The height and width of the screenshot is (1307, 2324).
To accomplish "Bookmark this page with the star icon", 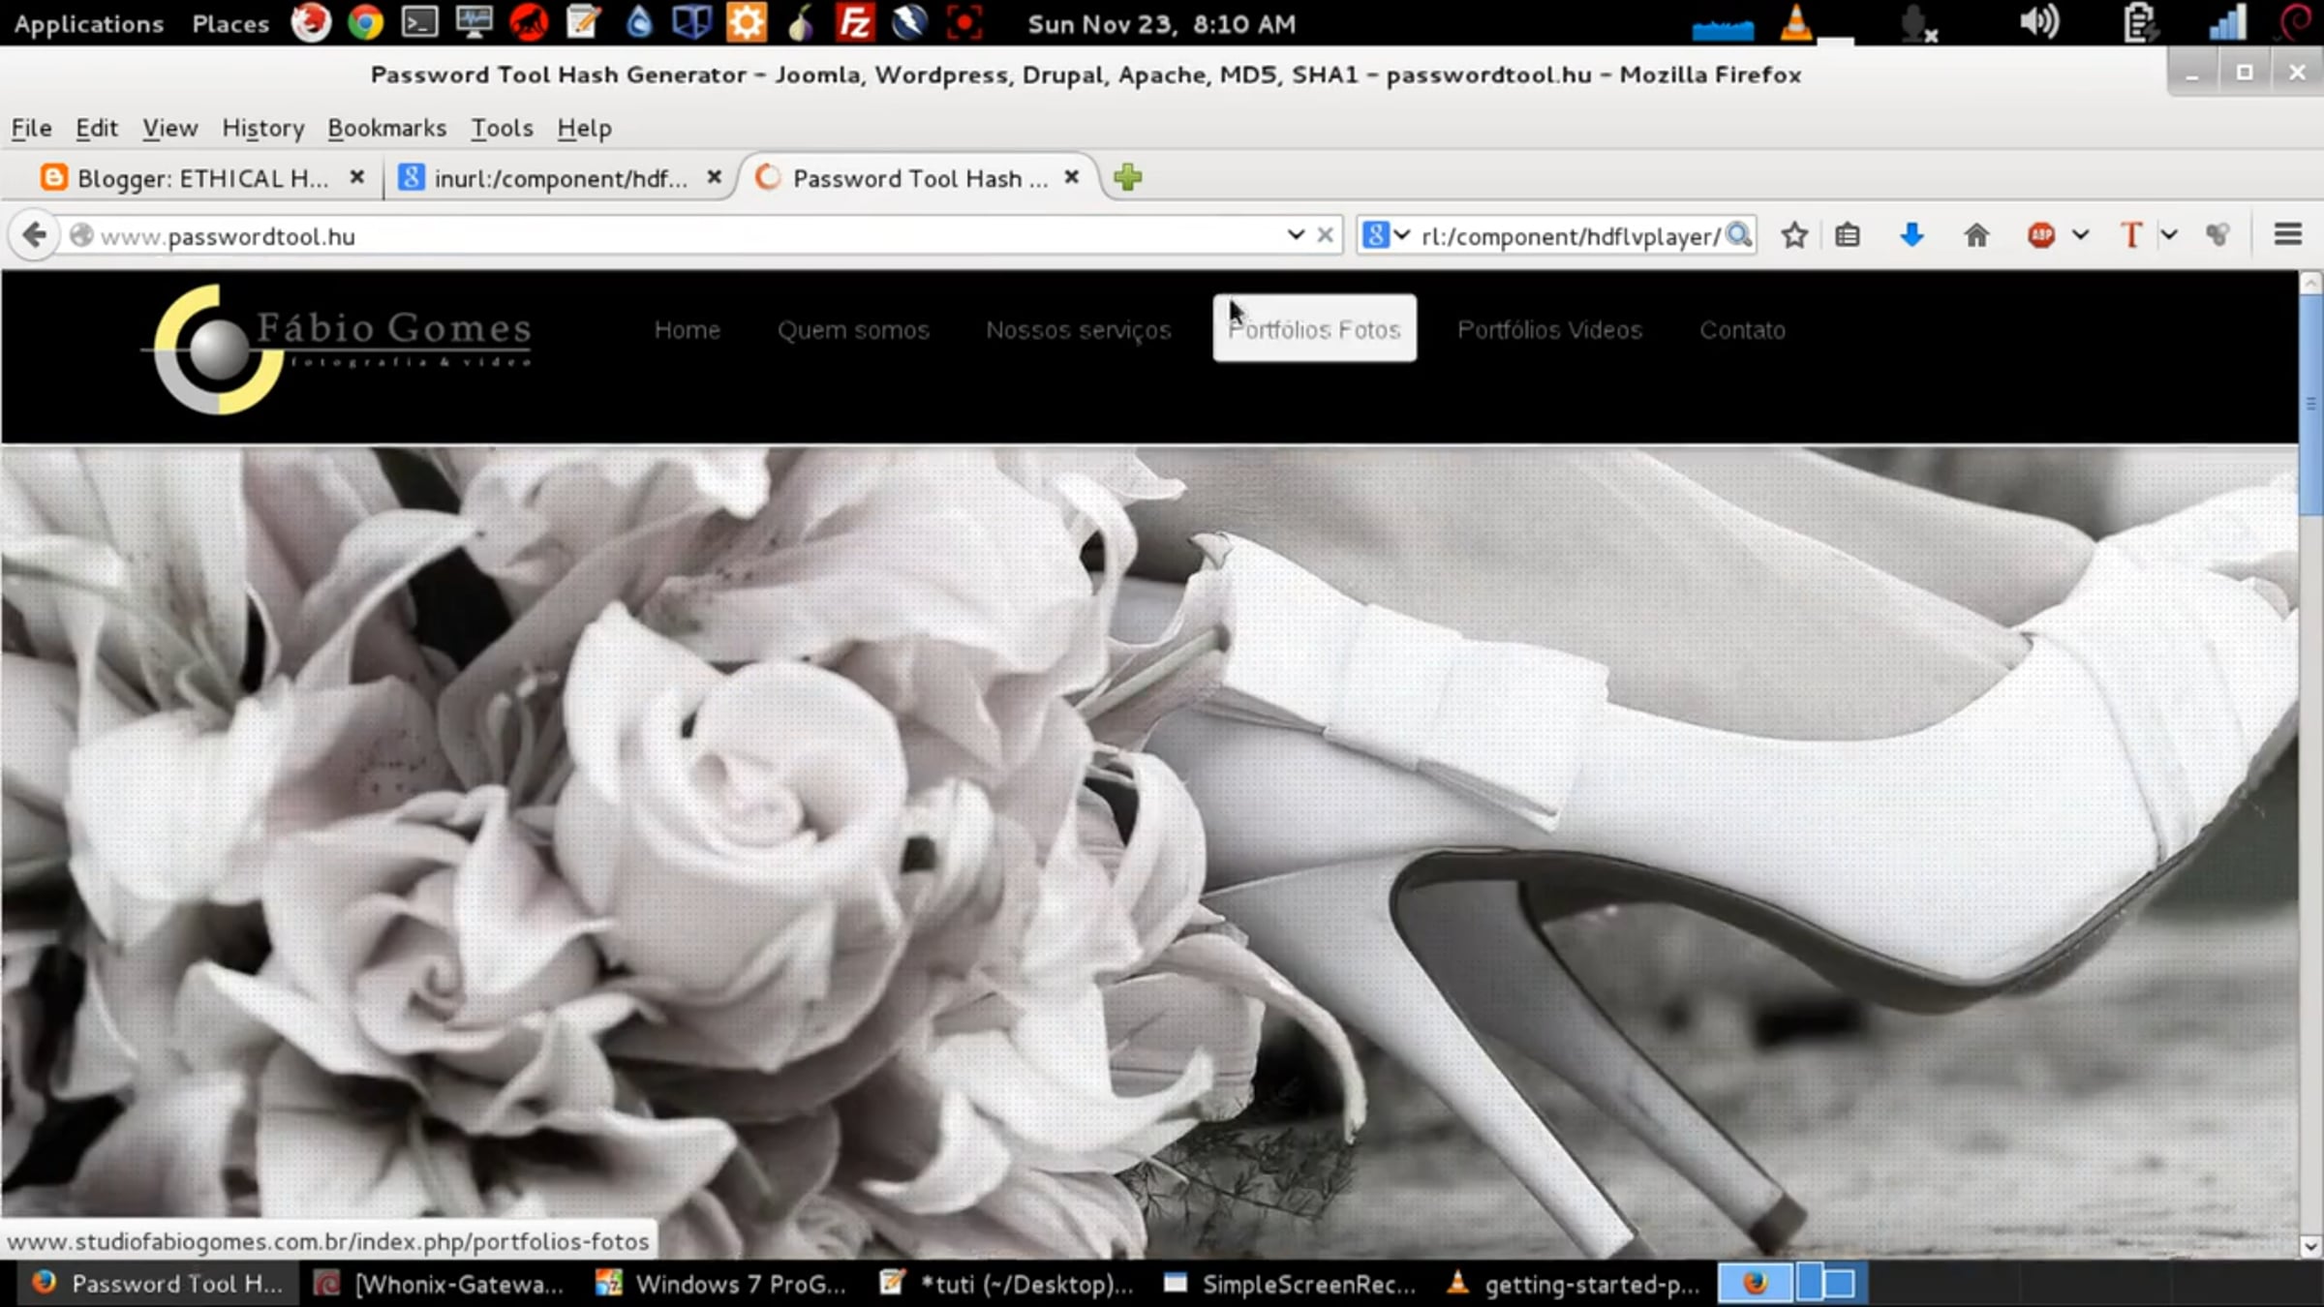I will tap(1794, 235).
